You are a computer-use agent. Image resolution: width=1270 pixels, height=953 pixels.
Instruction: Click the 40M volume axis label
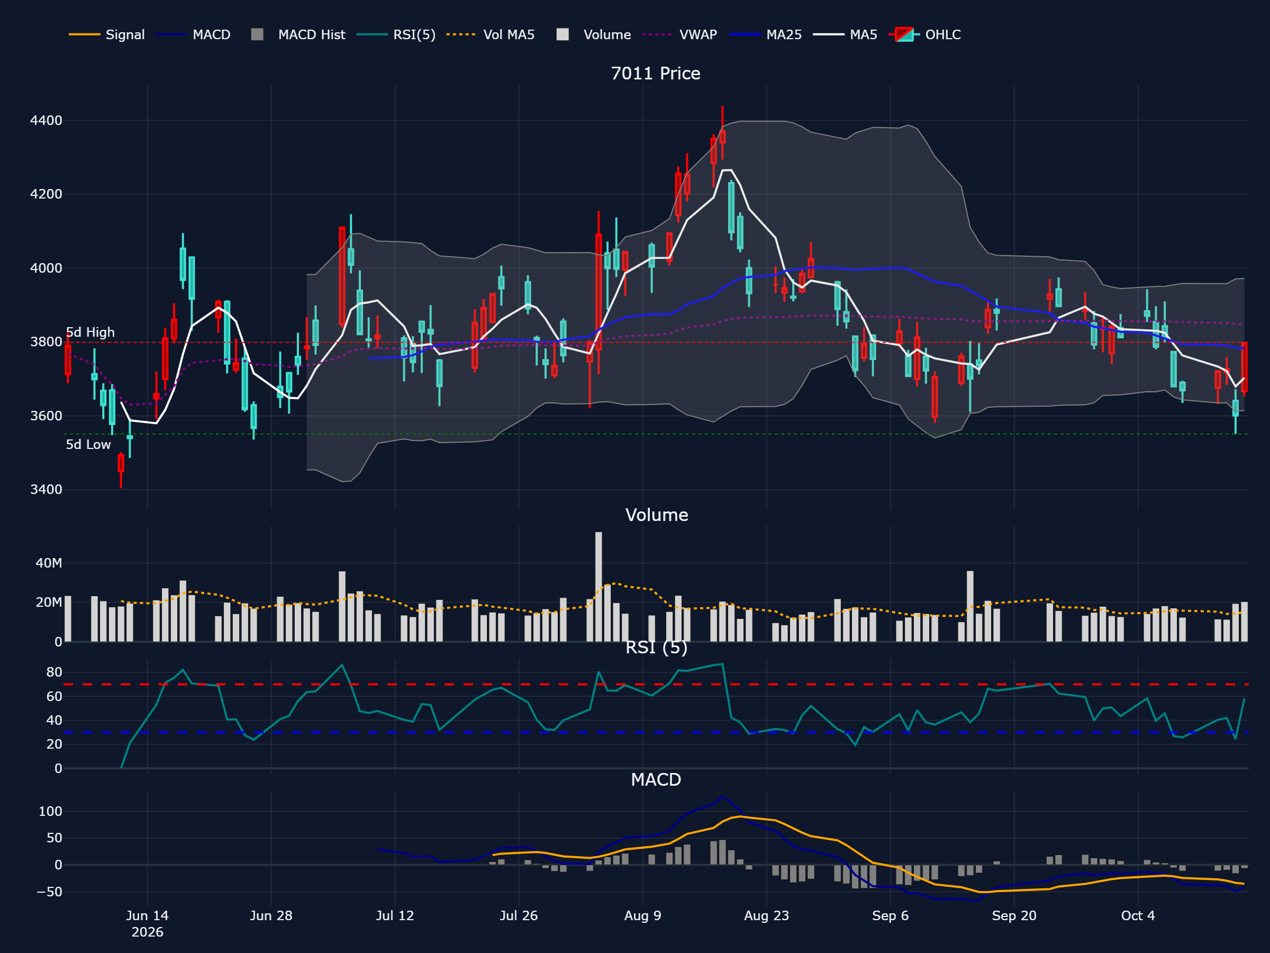(49, 563)
